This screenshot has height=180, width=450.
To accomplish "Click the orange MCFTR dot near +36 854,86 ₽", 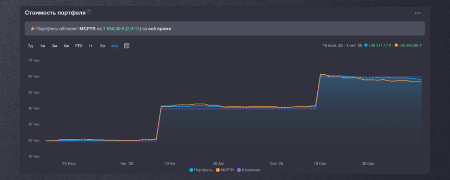I will tap(396, 45).
